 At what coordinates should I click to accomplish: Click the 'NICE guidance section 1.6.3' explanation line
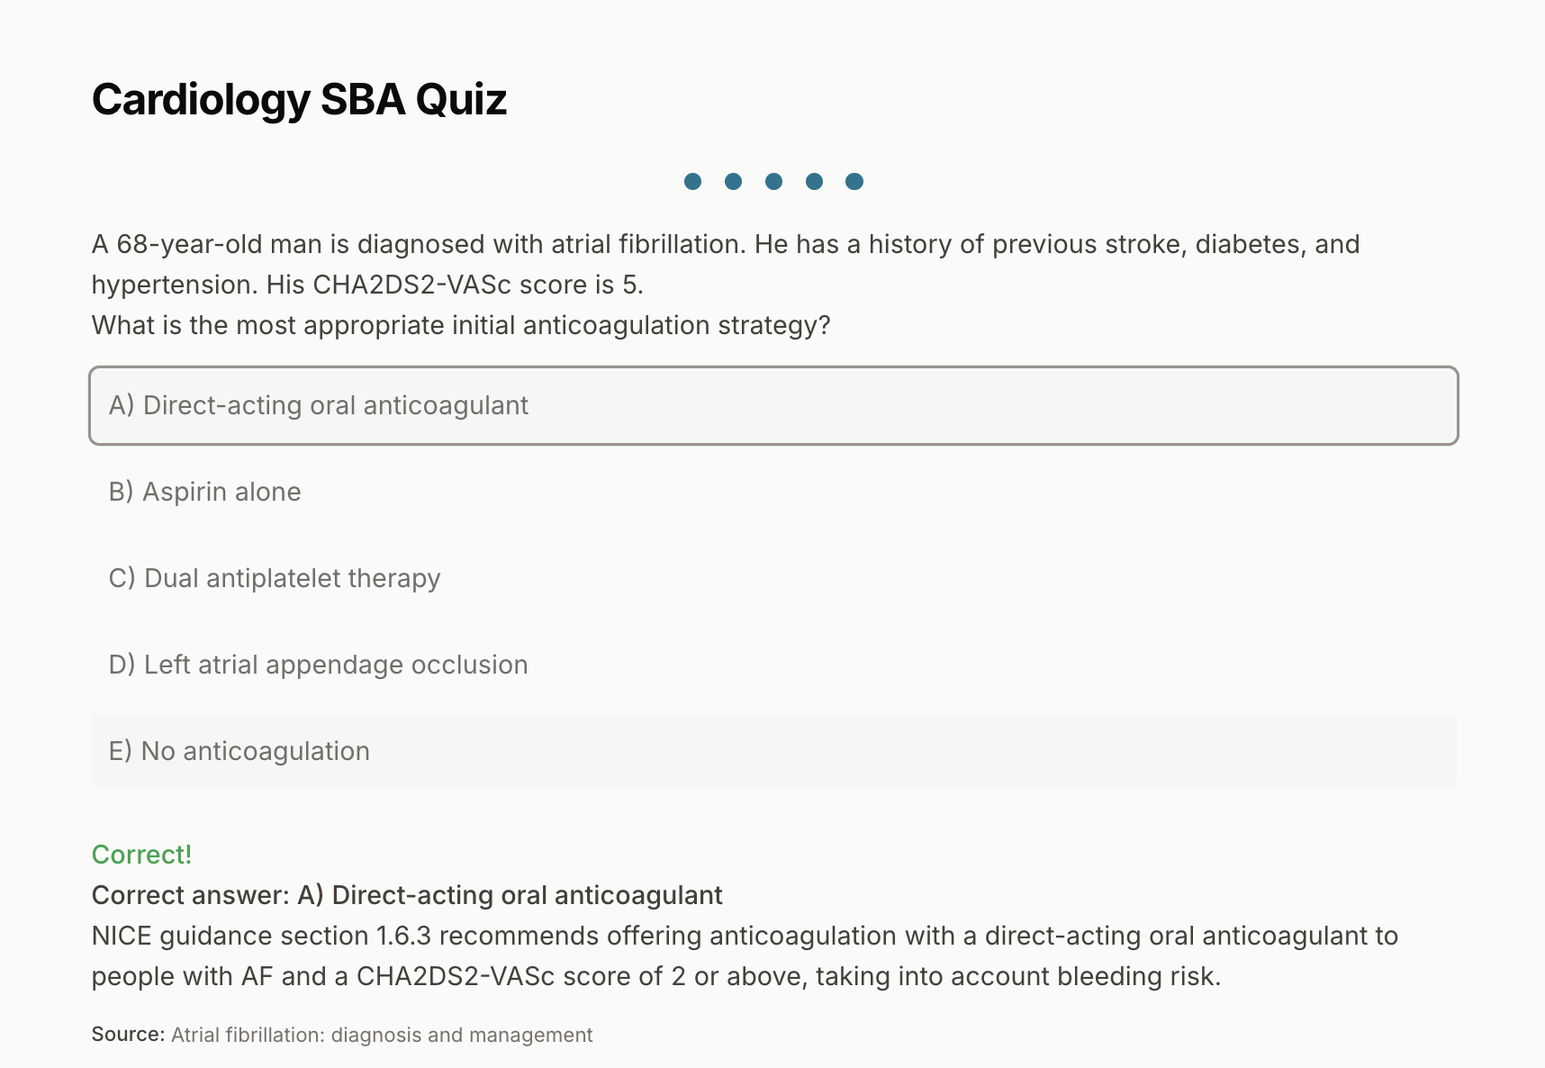coord(744,936)
